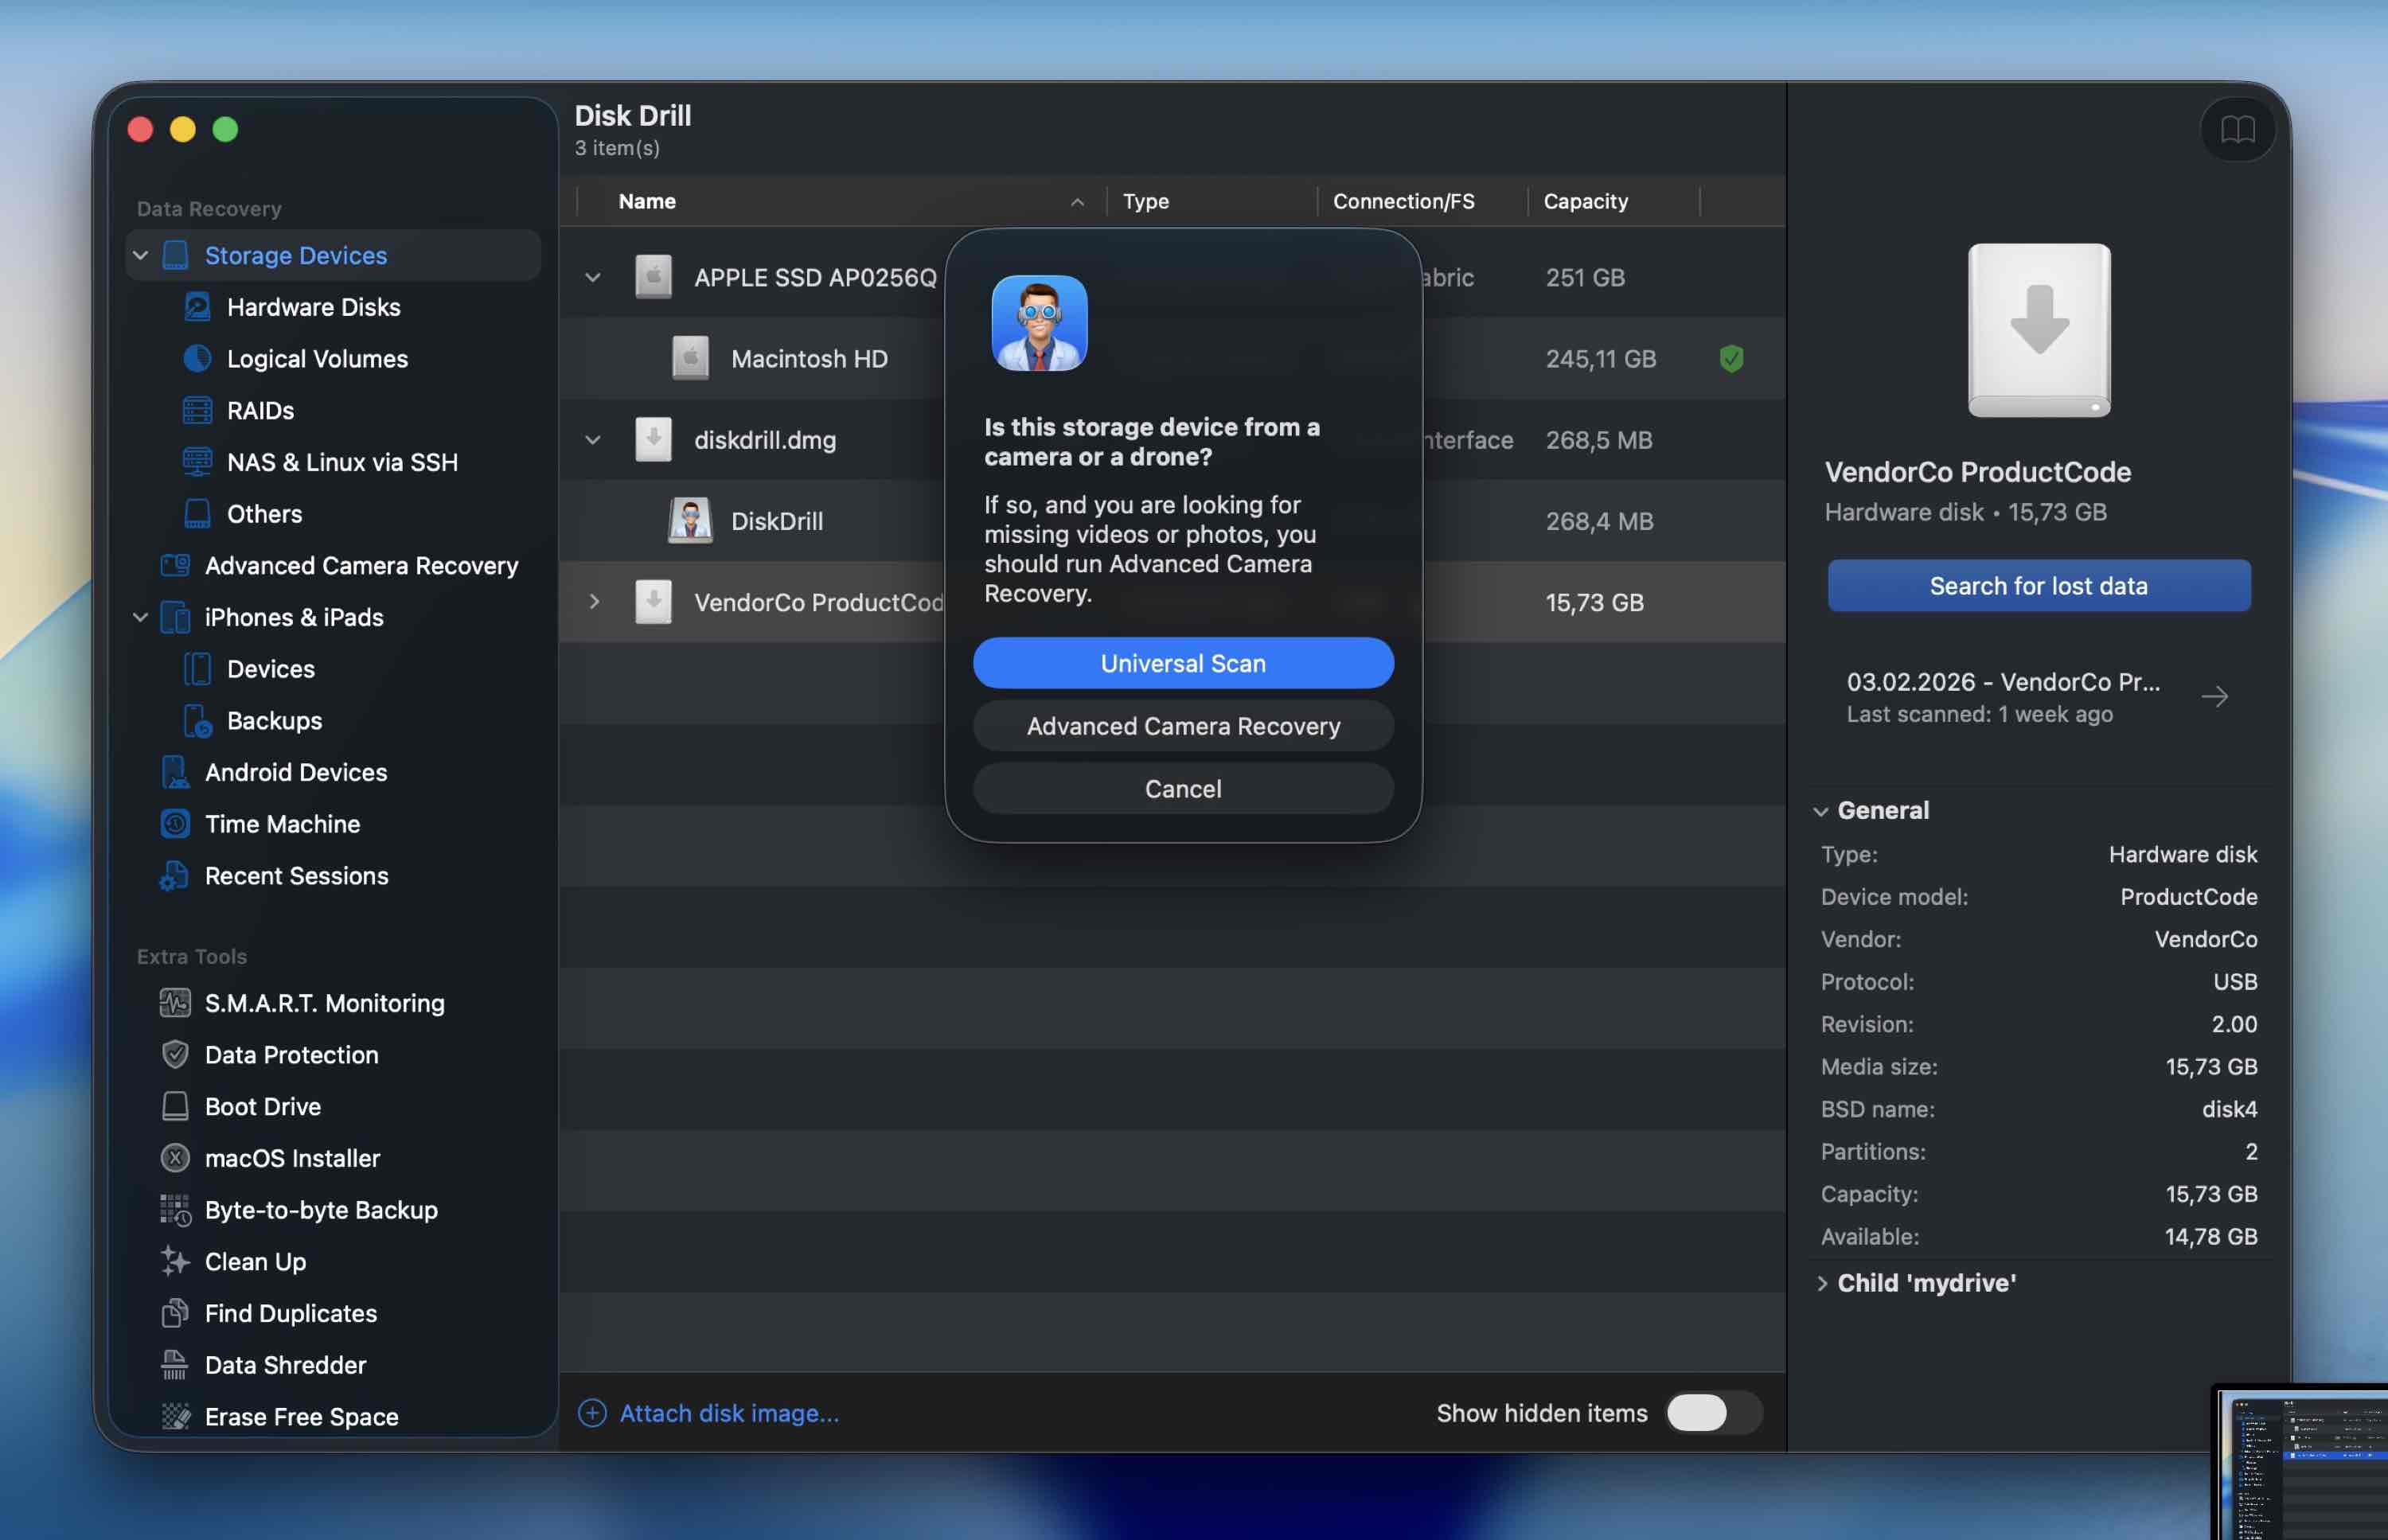Expand the VendorCo ProductCode disk row
Viewport: 2388px width, 1540px height.
(594, 602)
